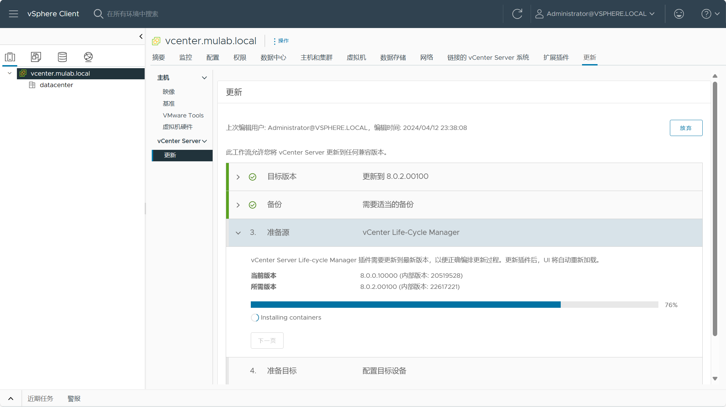Collapse the vCenter Server sidebar section
726x407 pixels.
[x=204, y=141]
